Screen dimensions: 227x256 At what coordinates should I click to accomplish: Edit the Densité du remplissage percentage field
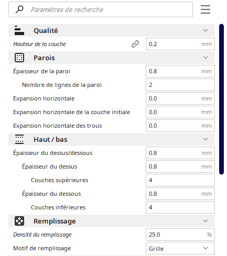(x=180, y=235)
